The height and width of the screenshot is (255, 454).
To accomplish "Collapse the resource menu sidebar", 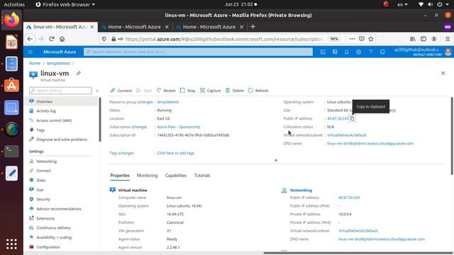I will coord(97,91).
